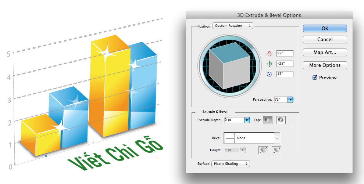
Task: Click the X-axis rotation 55° field
Action: click(285, 54)
